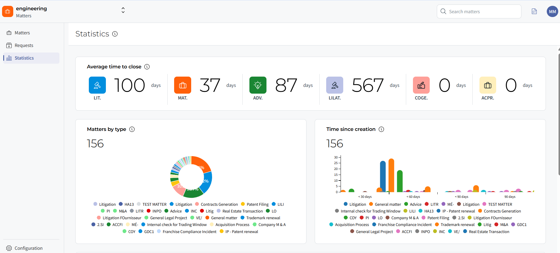Screen dimensions: 560x253
Task: Click the orange MAT. briefcase icon
Action: [x=183, y=85]
